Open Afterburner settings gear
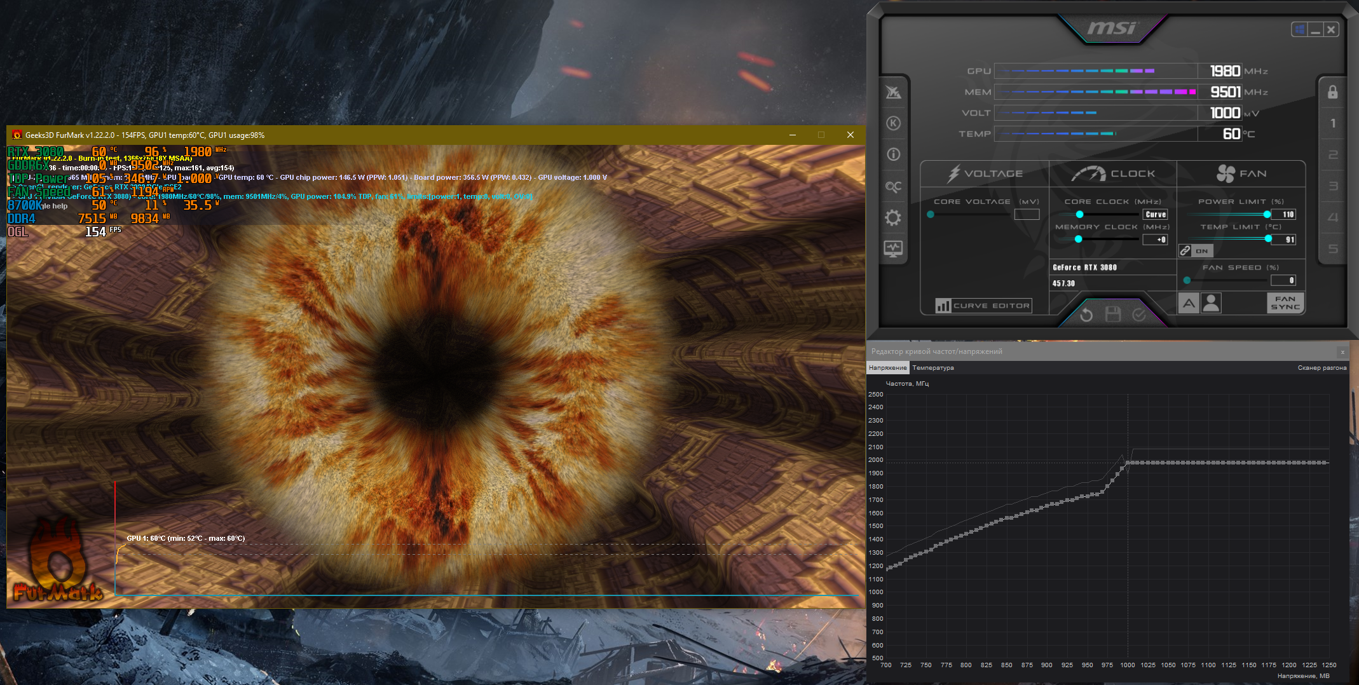This screenshot has width=1359, height=685. [893, 218]
